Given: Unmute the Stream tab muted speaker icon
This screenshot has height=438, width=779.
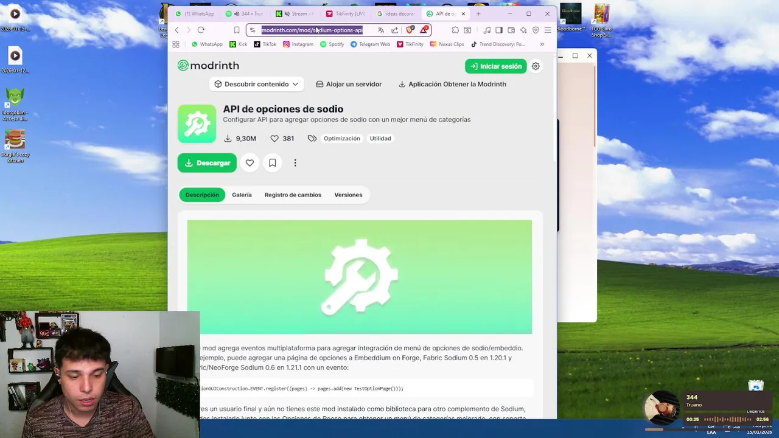Looking at the screenshot, I should [x=287, y=13].
